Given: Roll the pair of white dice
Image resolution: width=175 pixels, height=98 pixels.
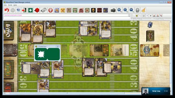Looking at the screenshot, I should pos(44,10).
